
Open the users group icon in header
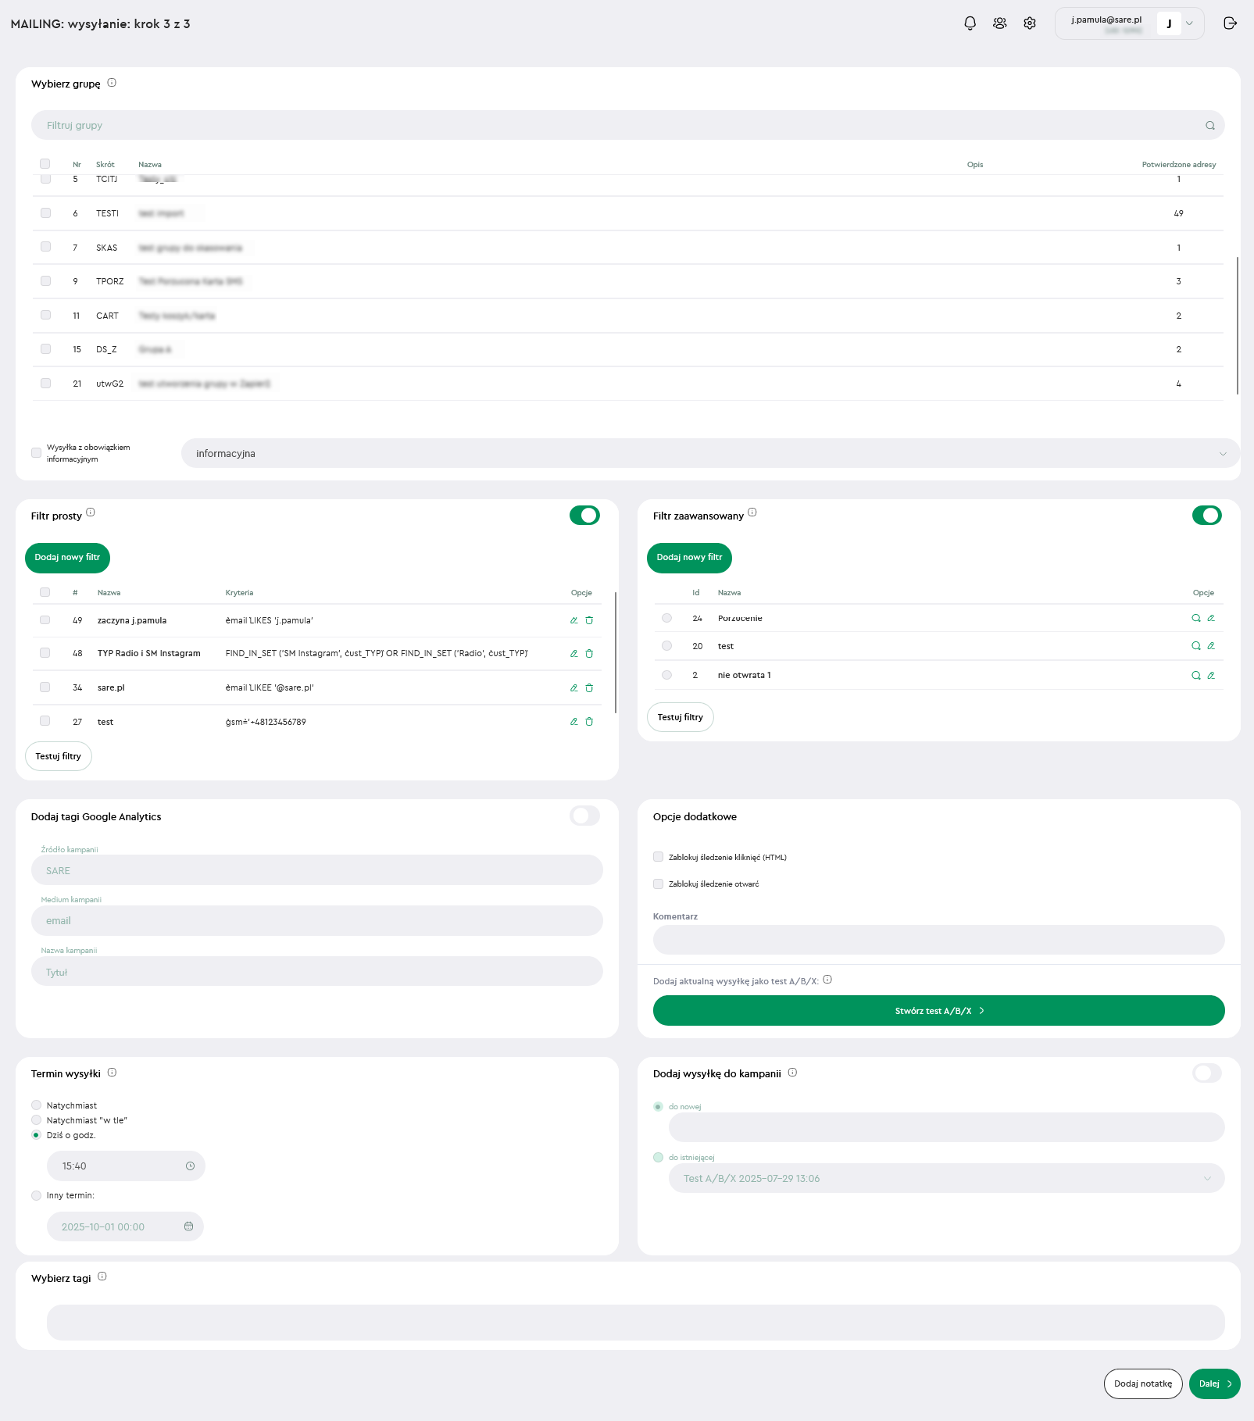click(999, 23)
